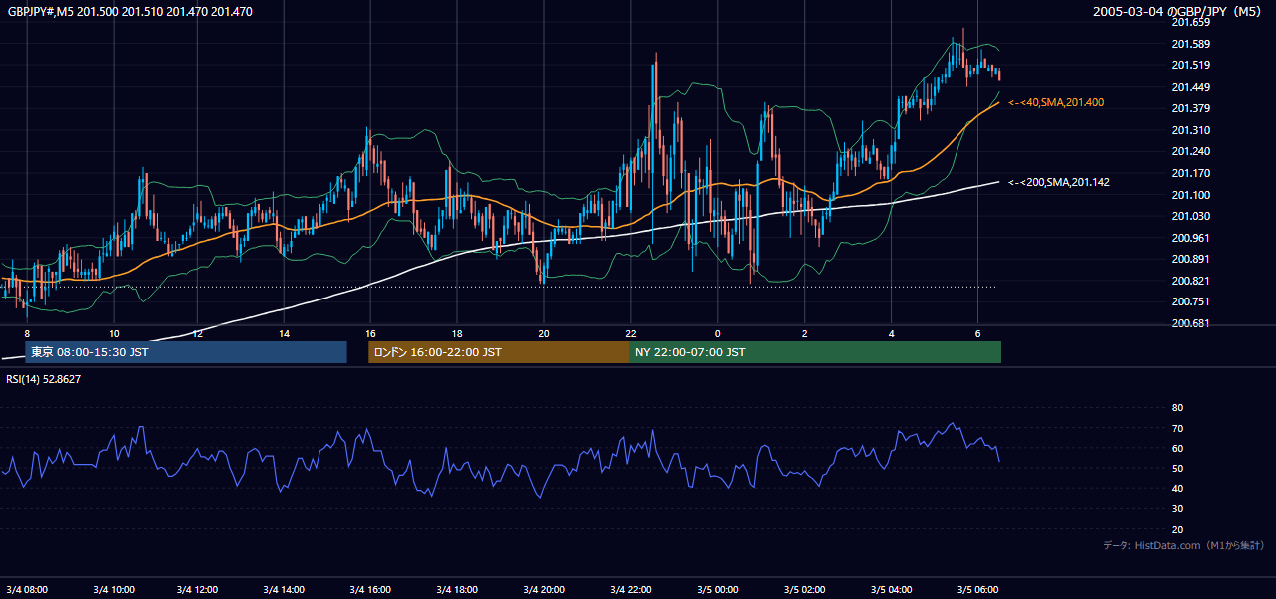
Task: Click the 3/5 02:00 time label
Action: click(x=804, y=589)
